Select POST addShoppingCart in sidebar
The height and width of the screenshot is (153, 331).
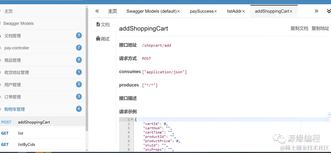pos(43,122)
